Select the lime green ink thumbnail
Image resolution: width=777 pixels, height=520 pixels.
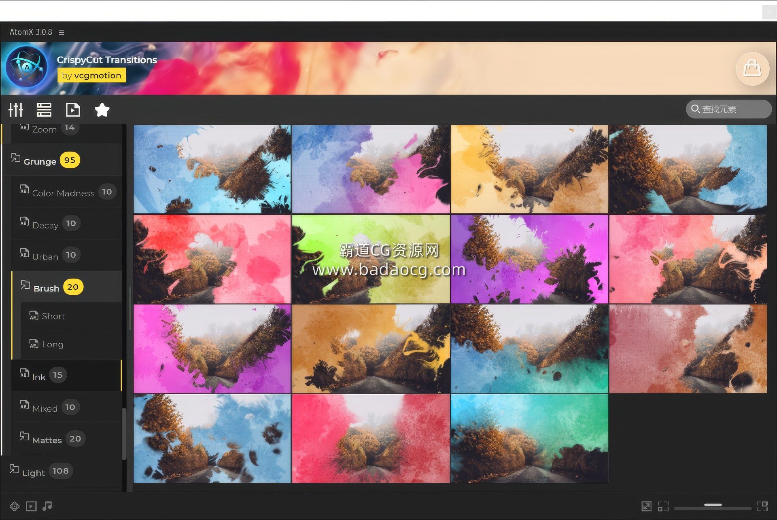tap(371, 259)
